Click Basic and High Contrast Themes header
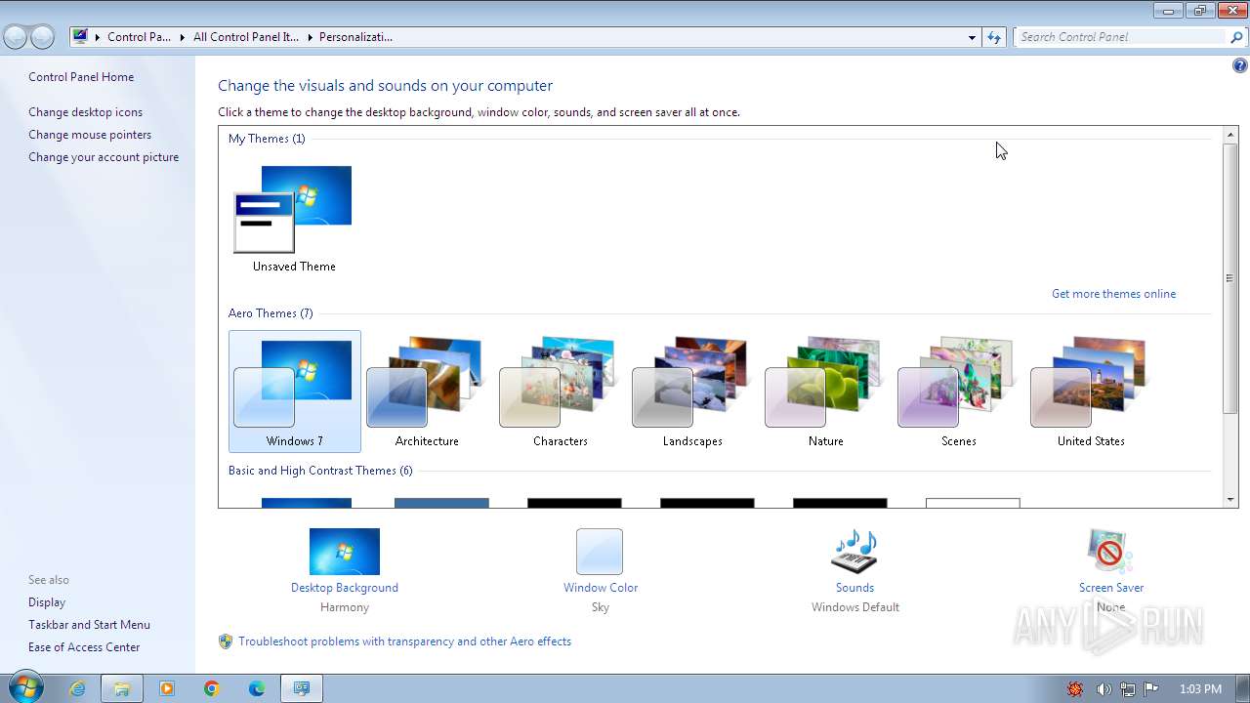Image resolution: width=1250 pixels, height=703 pixels. click(320, 471)
